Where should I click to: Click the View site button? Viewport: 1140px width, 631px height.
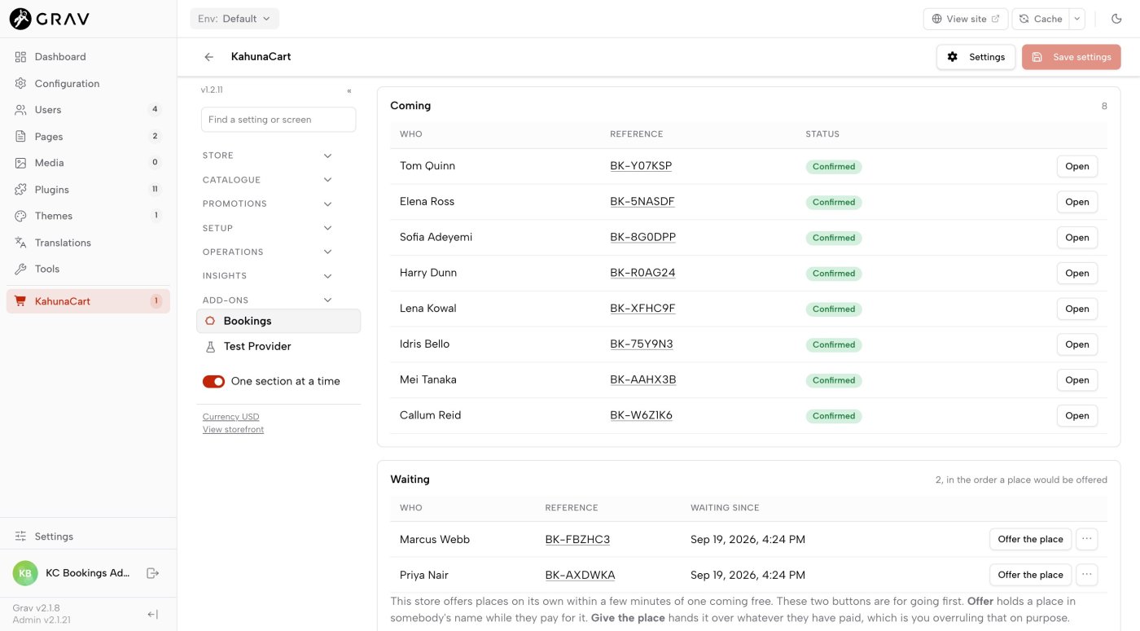click(x=966, y=19)
